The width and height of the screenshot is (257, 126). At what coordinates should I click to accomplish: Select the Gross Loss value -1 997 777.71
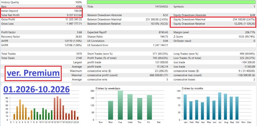(x=74, y=24)
